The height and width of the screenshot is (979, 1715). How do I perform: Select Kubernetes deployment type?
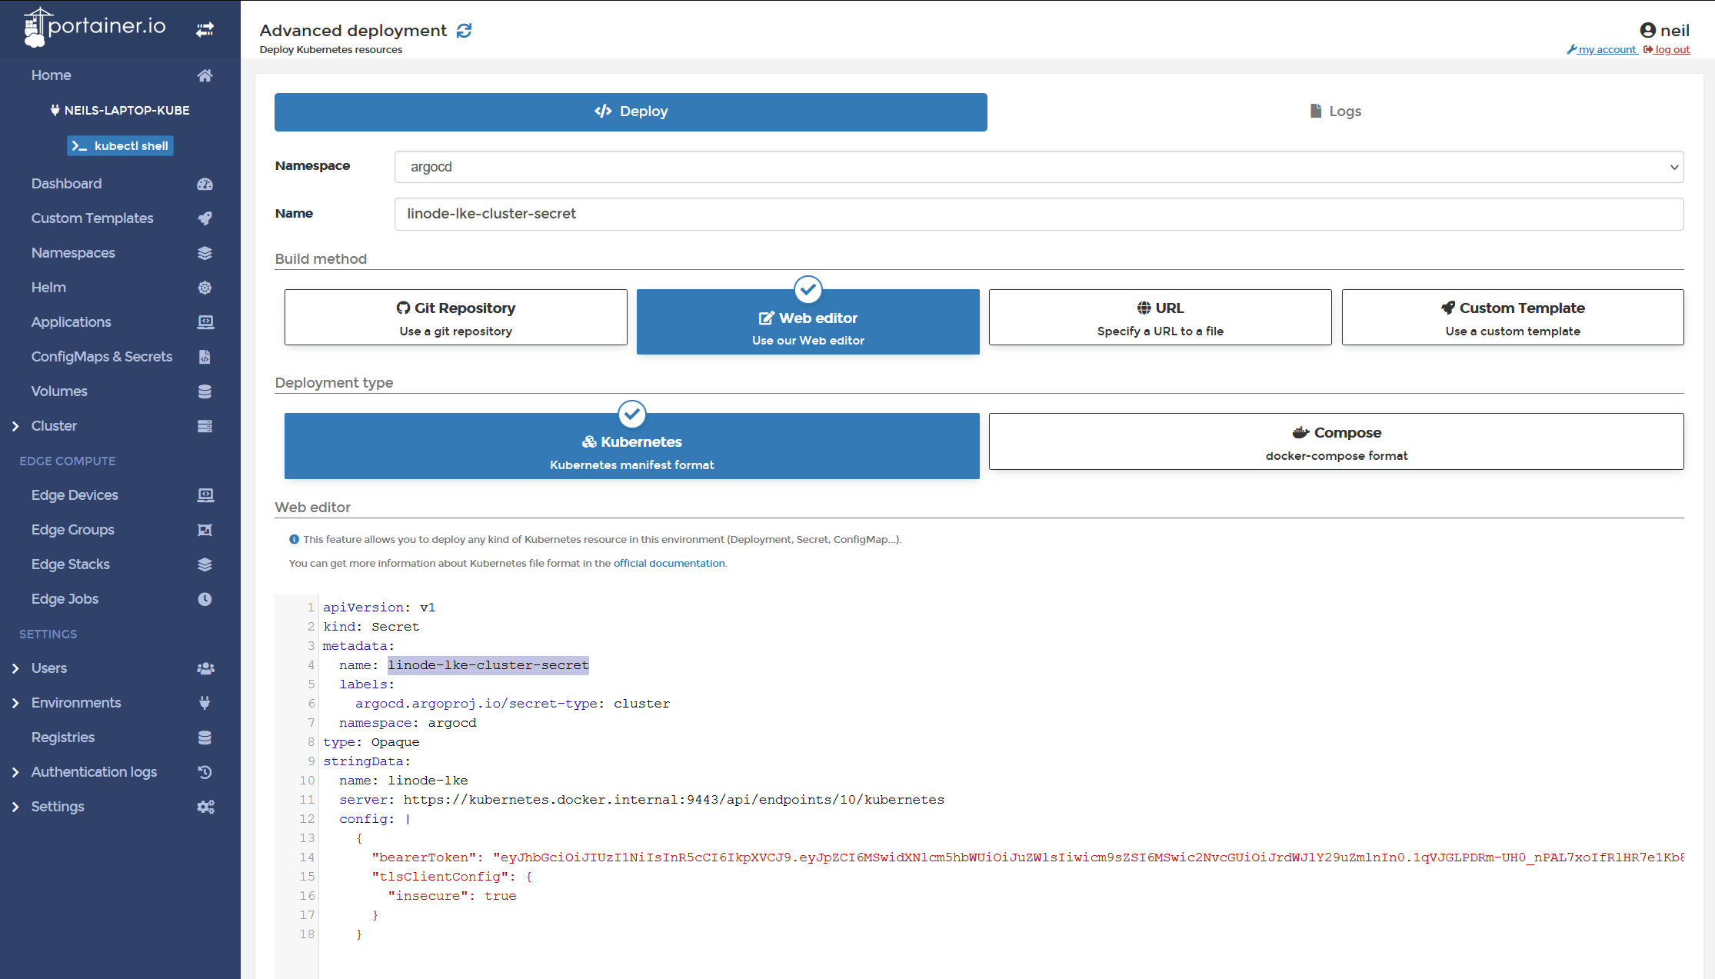tap(632, 446)
